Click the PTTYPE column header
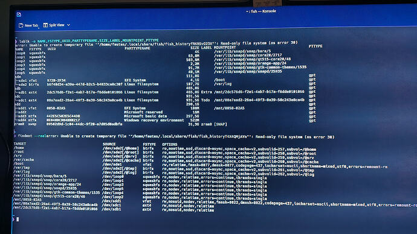417x234 pixels. [315, 46]
